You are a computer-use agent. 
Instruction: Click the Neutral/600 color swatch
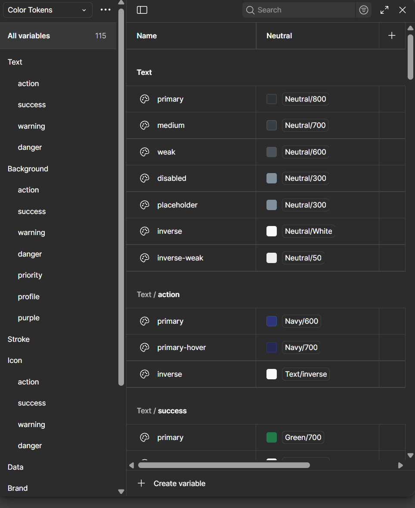click(x=272, y=152)
